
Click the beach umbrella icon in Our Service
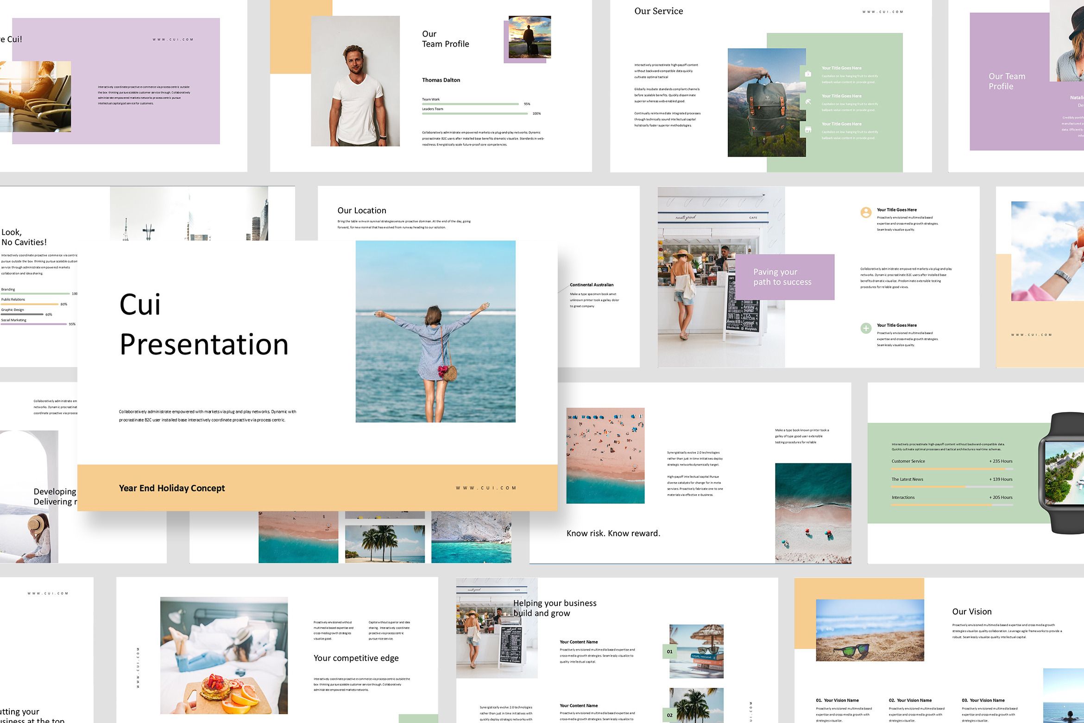coord(808,101)
